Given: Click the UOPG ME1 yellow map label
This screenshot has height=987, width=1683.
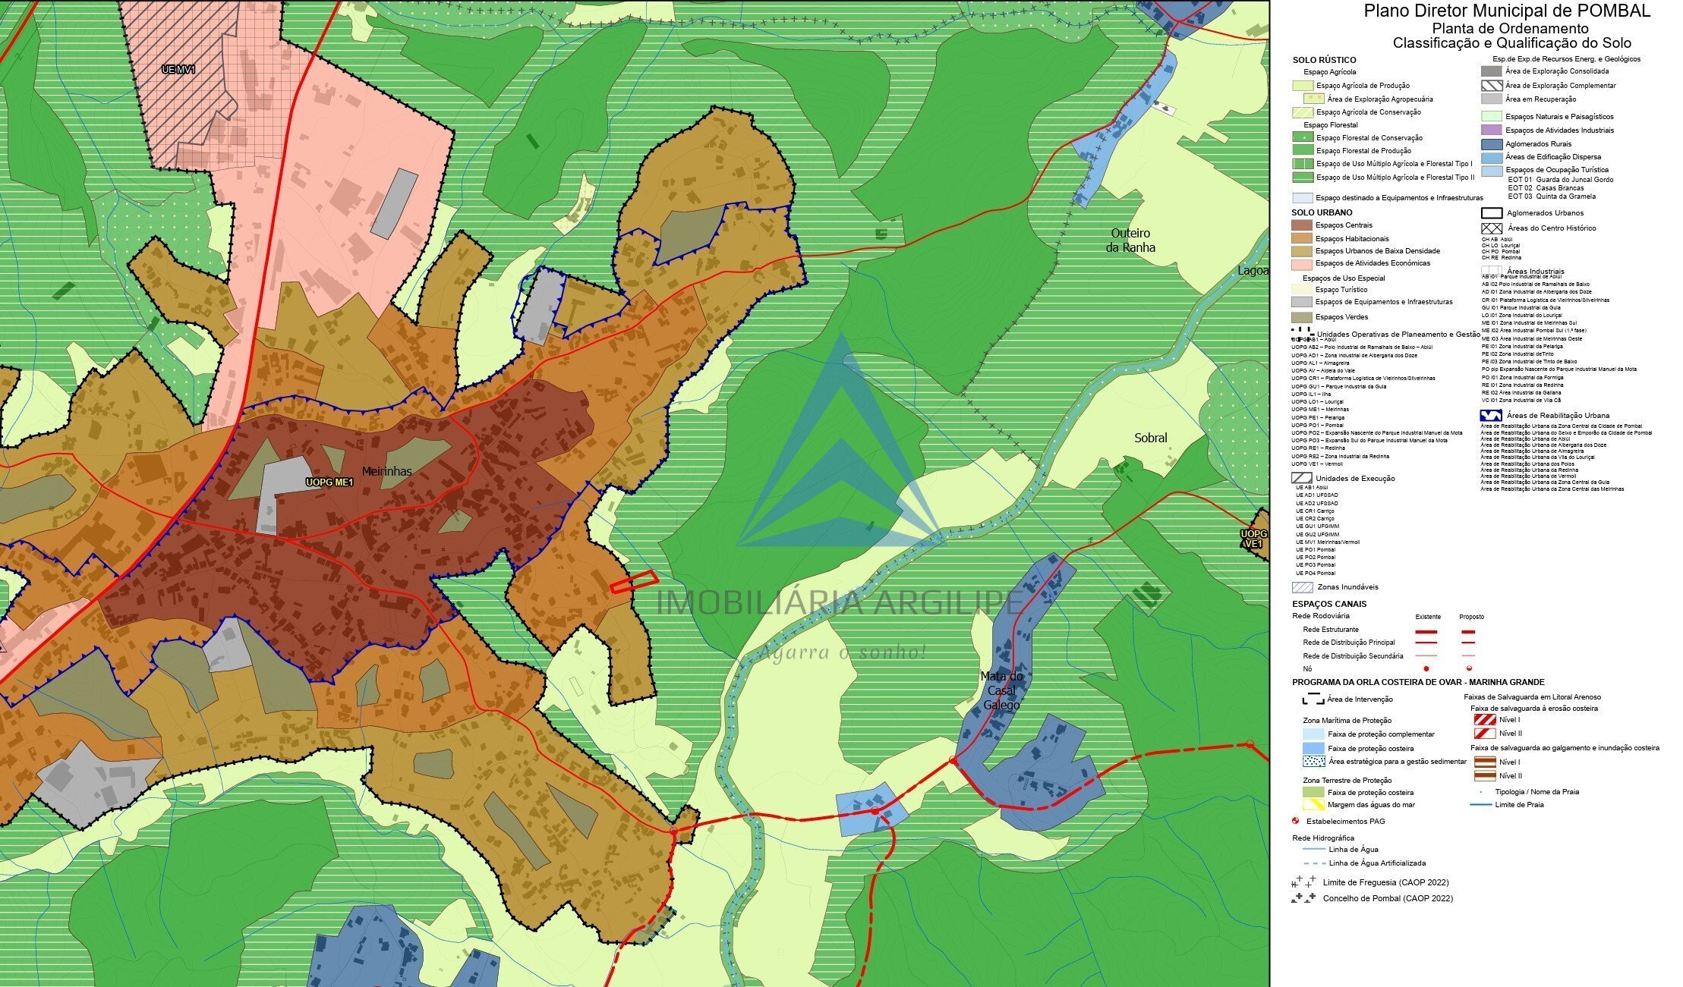Looking at the screenshot, I should (329, 482).
